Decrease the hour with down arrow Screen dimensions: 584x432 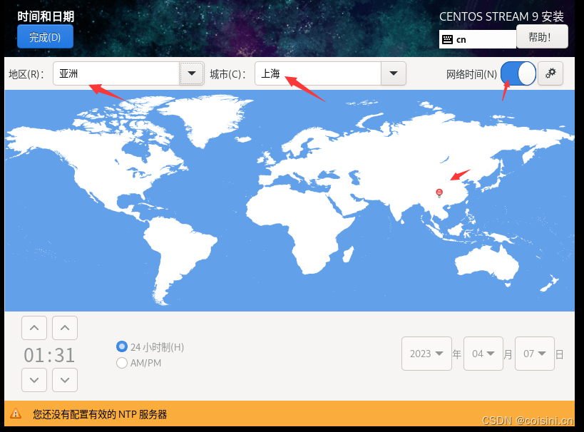point(34,380)
